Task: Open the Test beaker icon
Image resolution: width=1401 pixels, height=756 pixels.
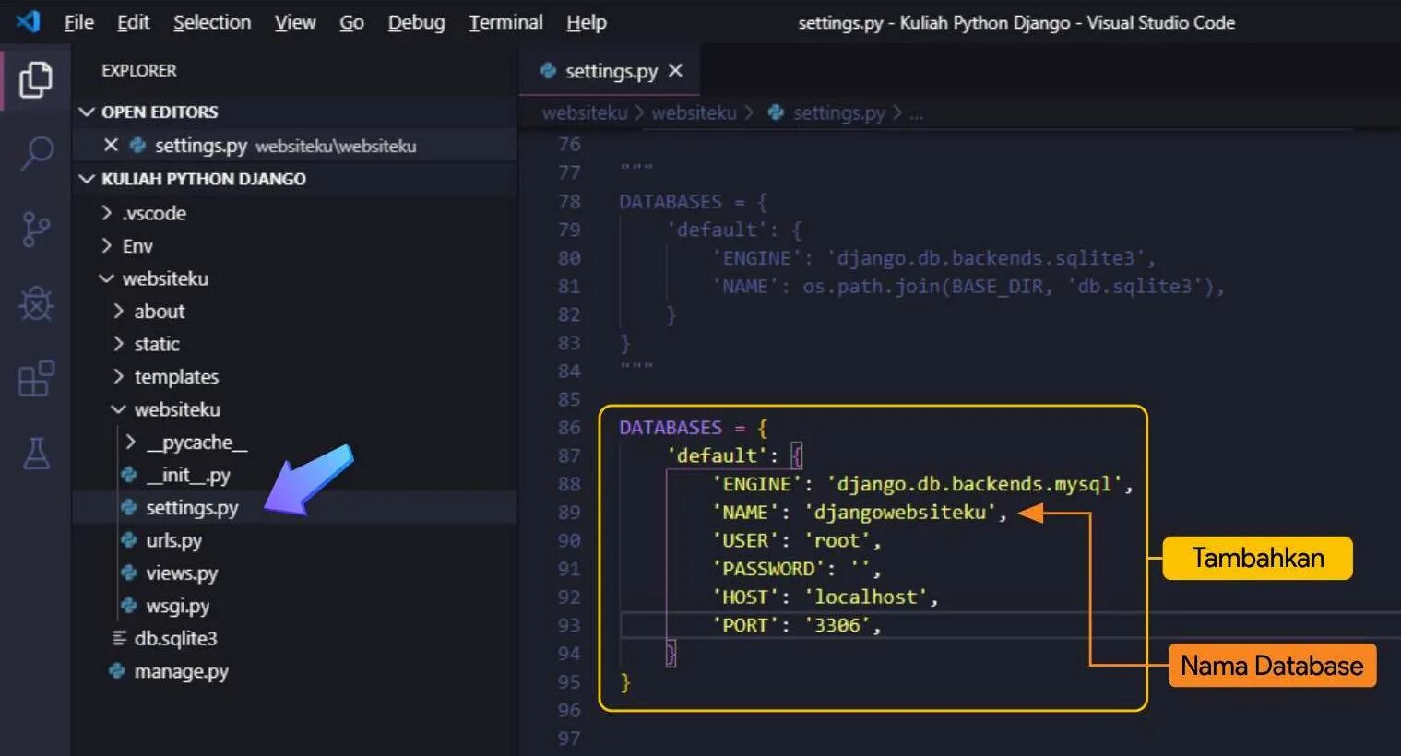Action: tap(36, 453)
